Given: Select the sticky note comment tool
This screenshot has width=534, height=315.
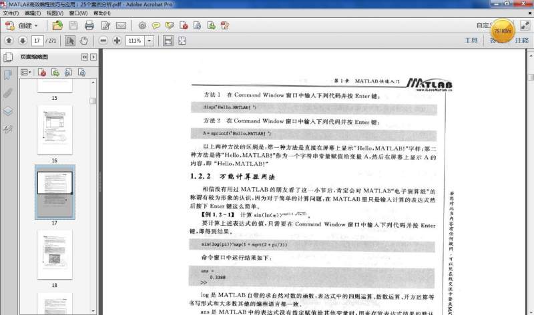Looking at the screenshot, I should coord(156,25).
